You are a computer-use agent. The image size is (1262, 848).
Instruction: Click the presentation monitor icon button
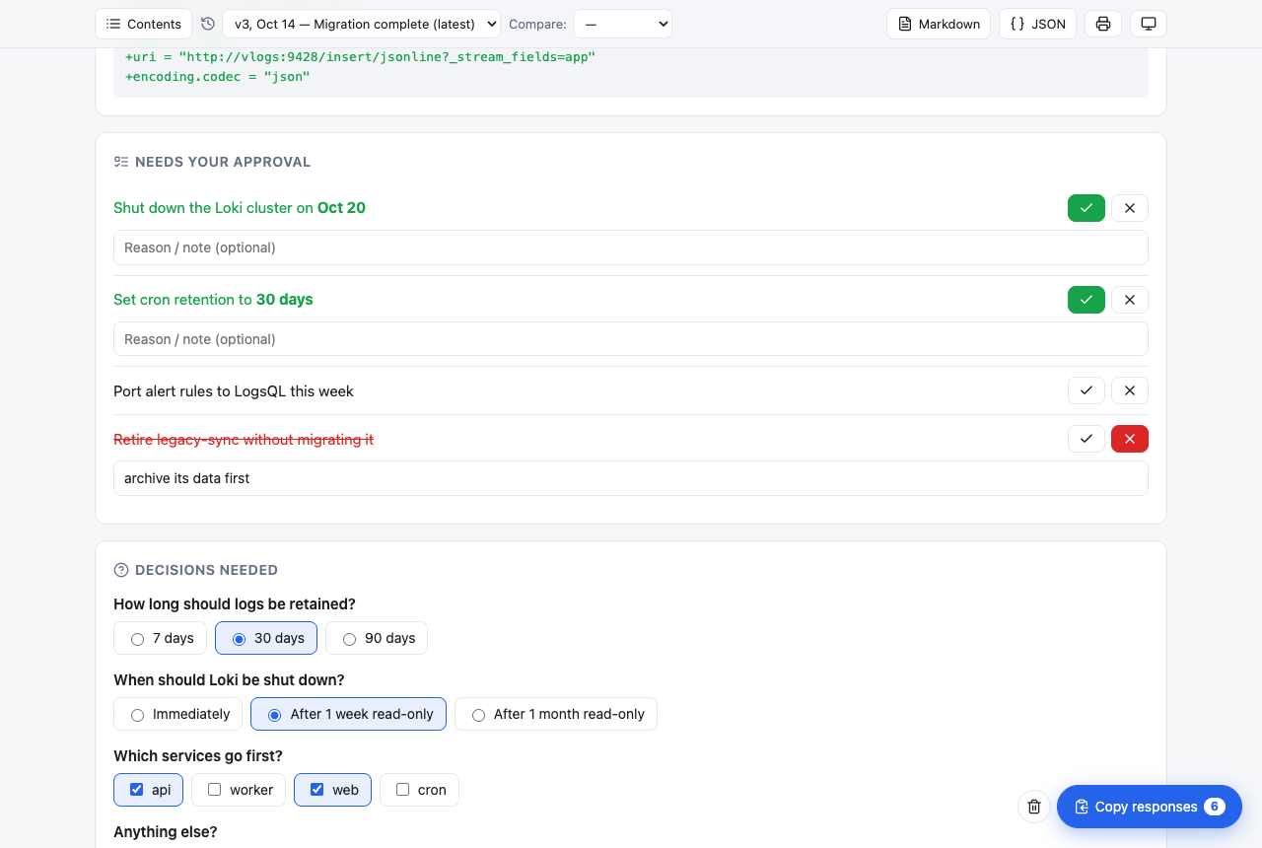click(x=1149, y=24)
